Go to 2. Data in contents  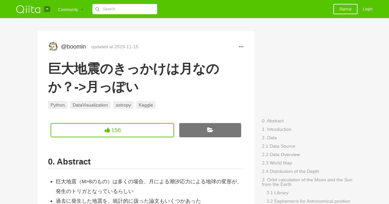(269, 138)
